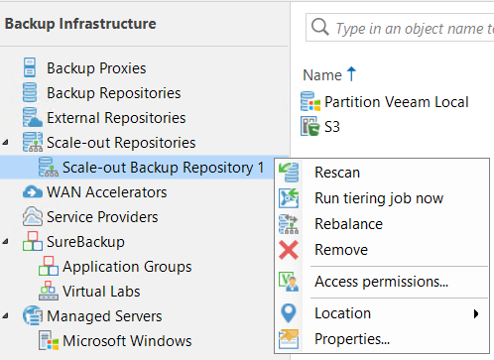Click the Run tiering job icon

coord(289,198)
